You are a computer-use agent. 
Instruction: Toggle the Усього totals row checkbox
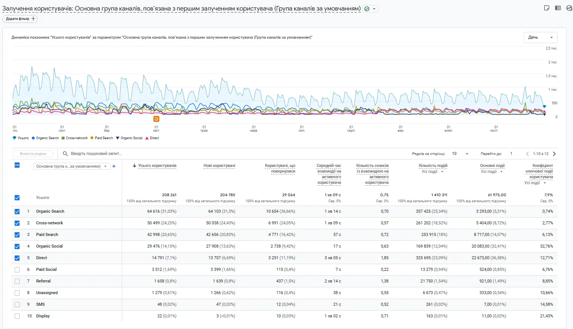(17, 198)
